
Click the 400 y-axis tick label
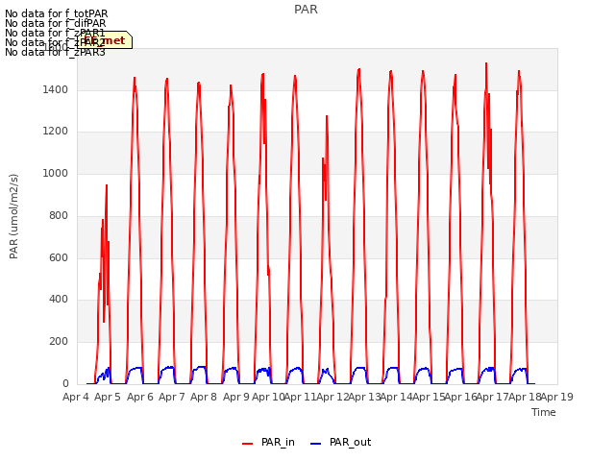click(59, 299)
